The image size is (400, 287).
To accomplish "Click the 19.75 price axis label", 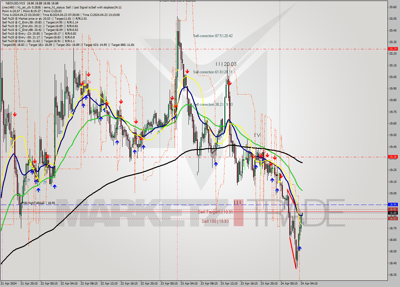I will [393, 112].
